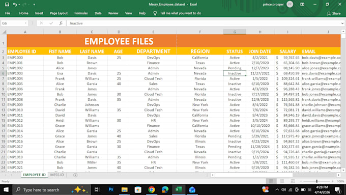Click the 100% zoom level

pyautogui.click(x=340, y=181)
